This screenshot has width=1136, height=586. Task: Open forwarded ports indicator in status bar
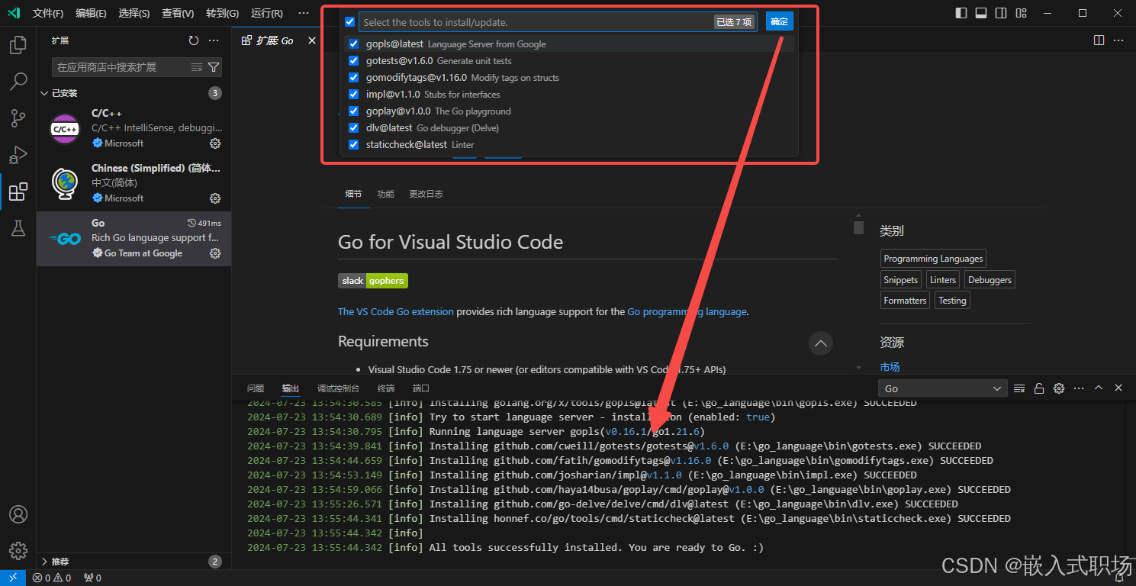tap(92, 578)
